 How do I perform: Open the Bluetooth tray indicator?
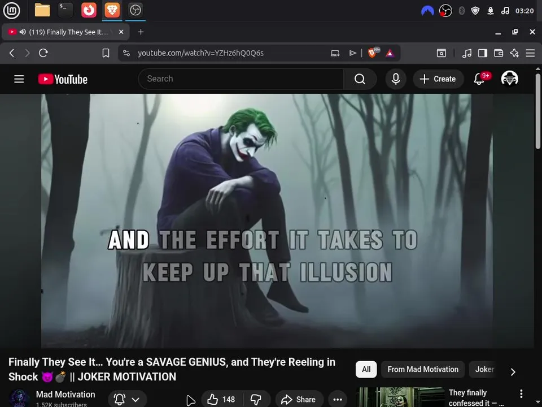click(x=461, y=11)
